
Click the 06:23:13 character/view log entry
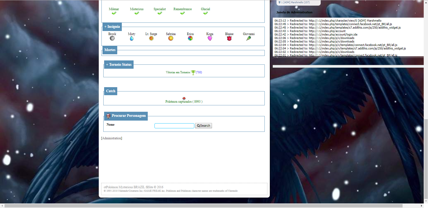tap(328, 21)
